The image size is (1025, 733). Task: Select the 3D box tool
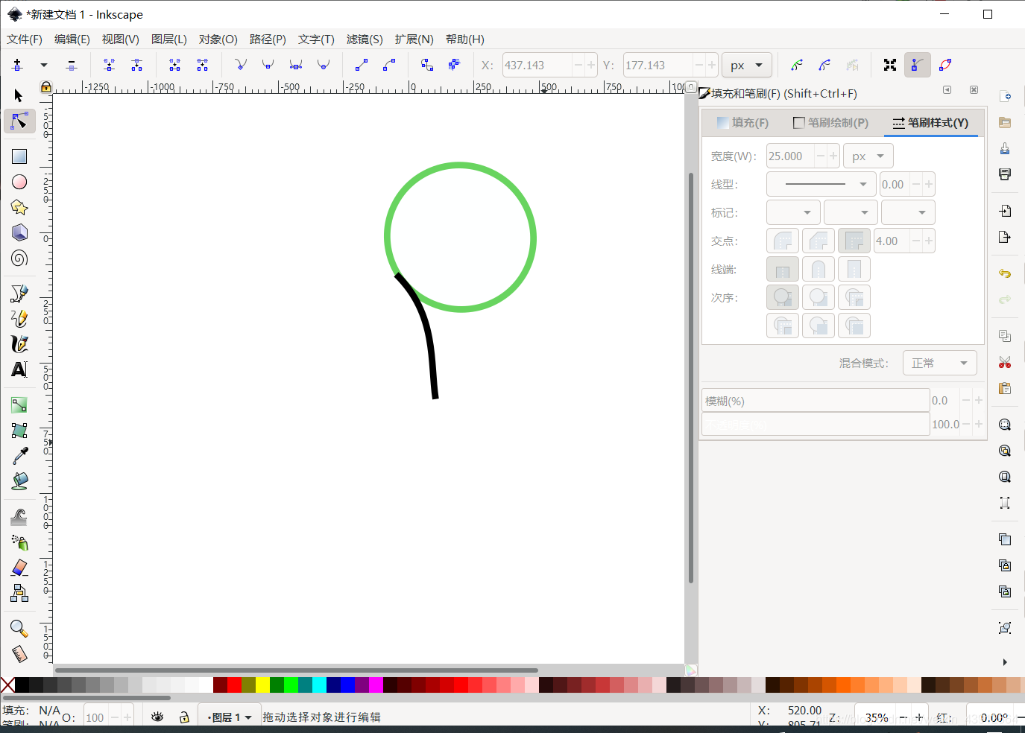[19, 232]
